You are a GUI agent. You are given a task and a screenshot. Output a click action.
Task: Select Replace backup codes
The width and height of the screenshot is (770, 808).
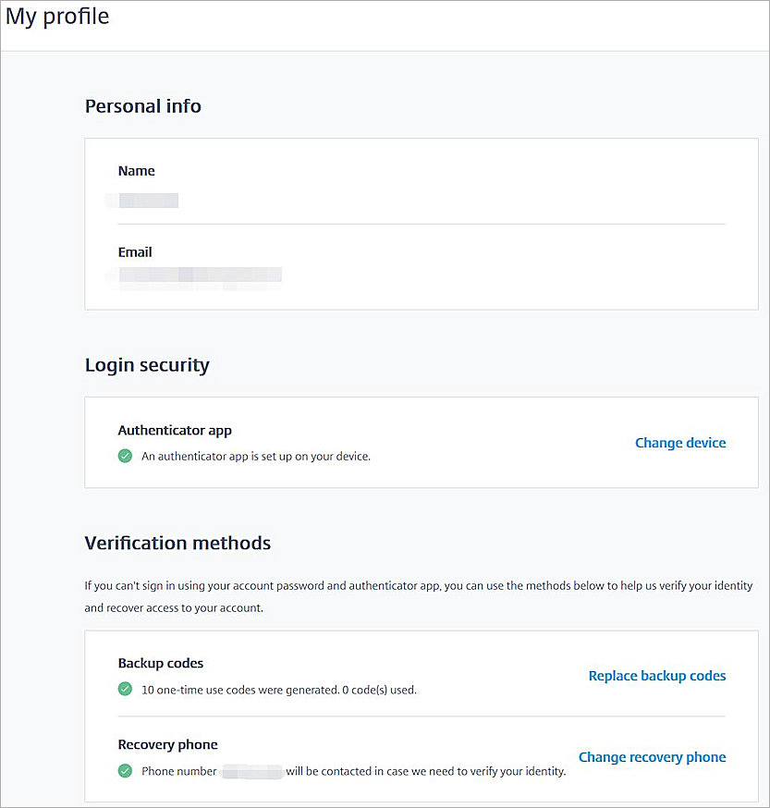point(657,676)
